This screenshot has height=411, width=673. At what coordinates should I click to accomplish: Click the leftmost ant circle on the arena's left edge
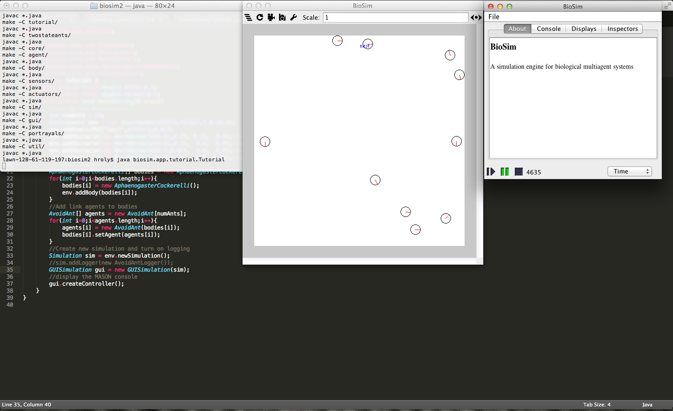pyautogui.click(x=265, y=142)
